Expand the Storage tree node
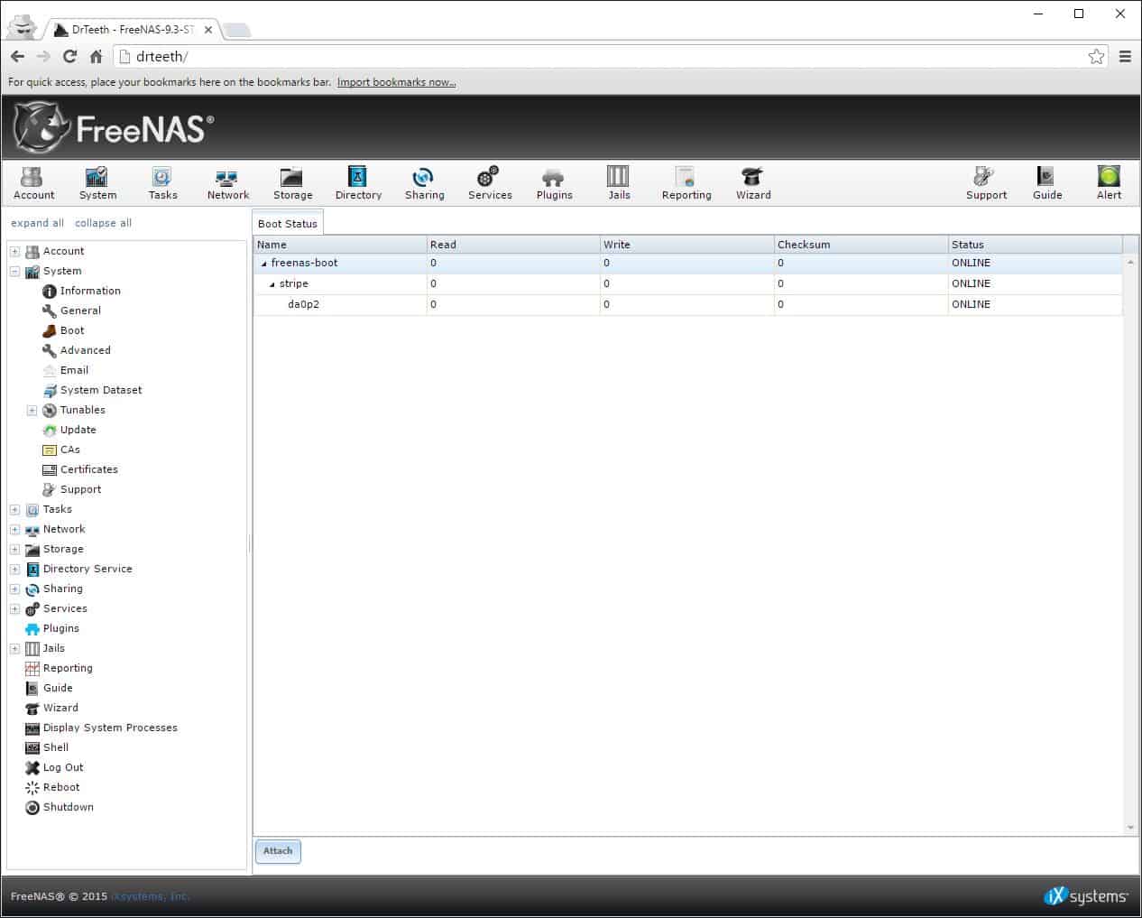Image resolution: width=1142 pixels, height=918 pixels. (14, 549)
